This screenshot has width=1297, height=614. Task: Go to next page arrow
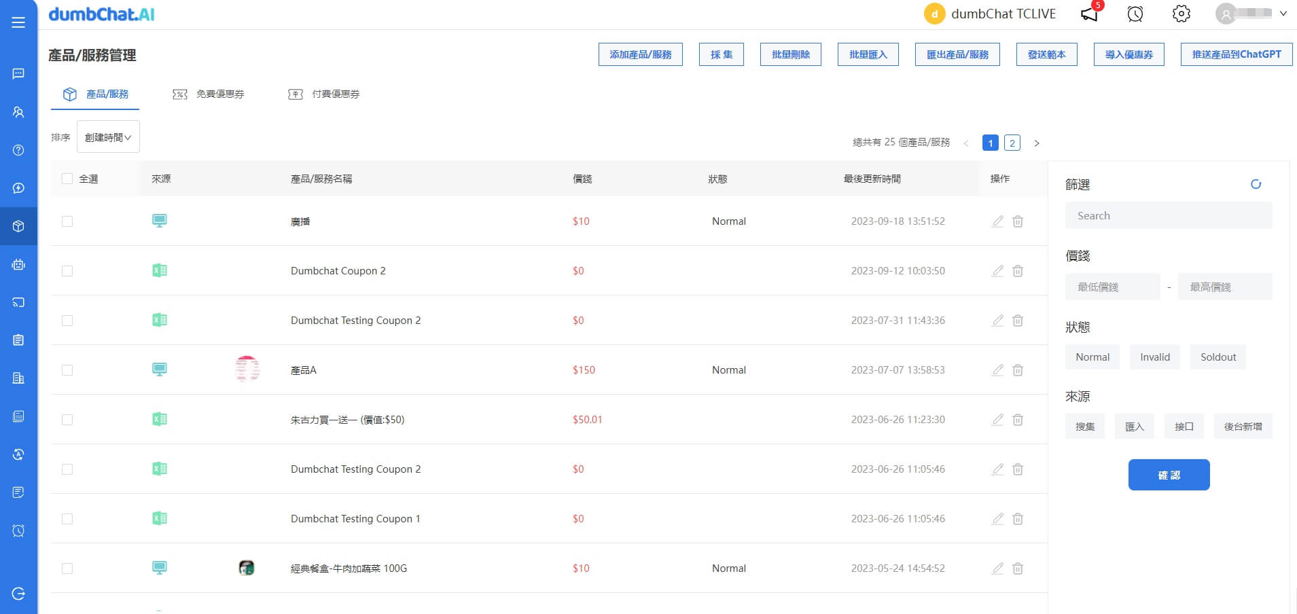tap(1037, 143)
